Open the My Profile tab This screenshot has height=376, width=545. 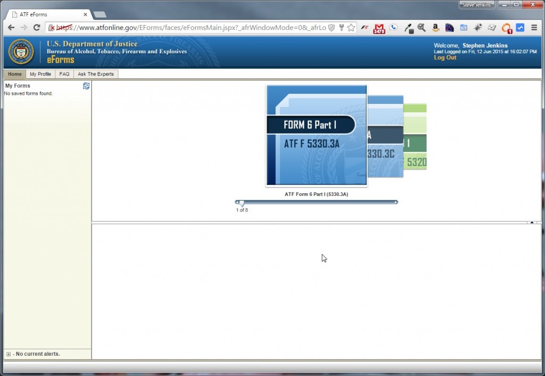click(x=40, y=74)
